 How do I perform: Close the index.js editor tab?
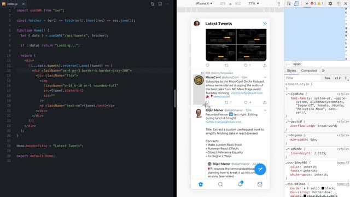pyautogui.click(x=23, y=4)
